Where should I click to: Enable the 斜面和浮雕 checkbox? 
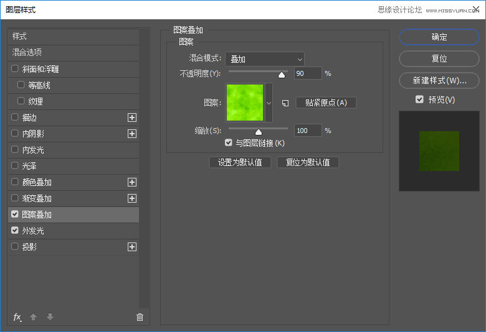coord(14,68)
